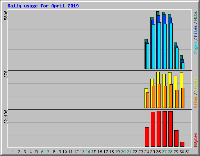
Task: Click the orange Sites bar for day 30
Action: [183, 98]
